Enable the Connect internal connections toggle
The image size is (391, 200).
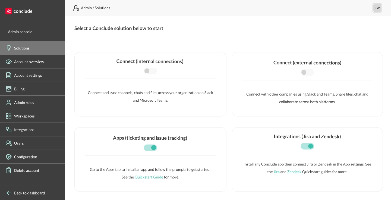pyautogui.click(x=150, y=71)
